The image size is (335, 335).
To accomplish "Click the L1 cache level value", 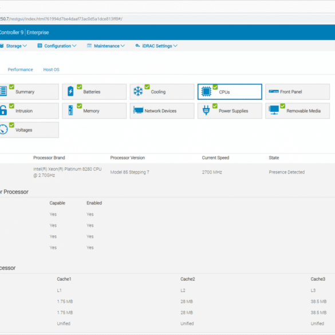I will tap(59, 290).
